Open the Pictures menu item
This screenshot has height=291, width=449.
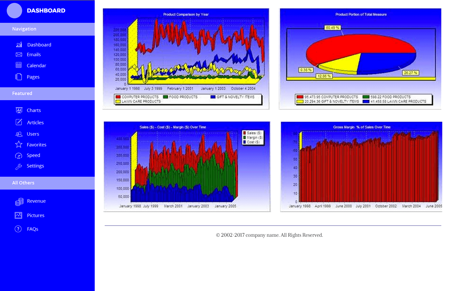click(x=36, y=216)
